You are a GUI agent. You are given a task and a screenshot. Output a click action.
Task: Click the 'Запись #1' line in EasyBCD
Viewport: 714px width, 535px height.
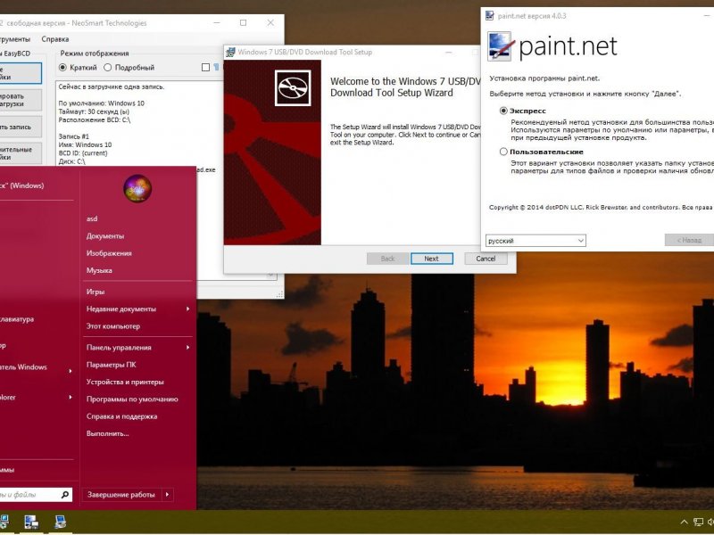[74, 136]
